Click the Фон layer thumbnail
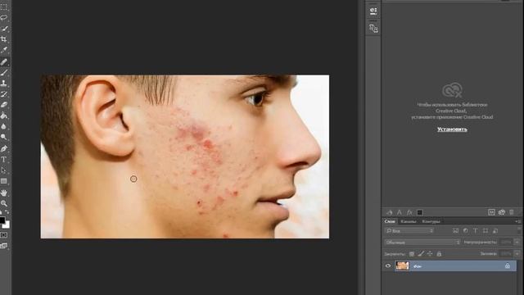The height and width of the screenshot is (295, 524). (402, 265)
